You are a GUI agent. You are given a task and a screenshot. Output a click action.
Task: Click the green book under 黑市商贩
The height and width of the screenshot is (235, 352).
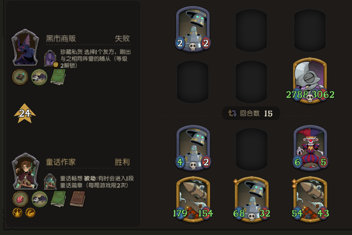point(58,77)
